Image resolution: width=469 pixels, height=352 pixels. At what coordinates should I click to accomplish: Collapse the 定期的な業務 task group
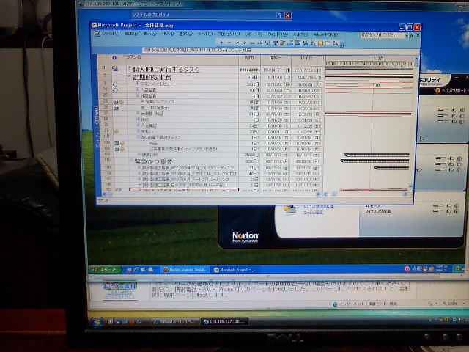(130, 76)
